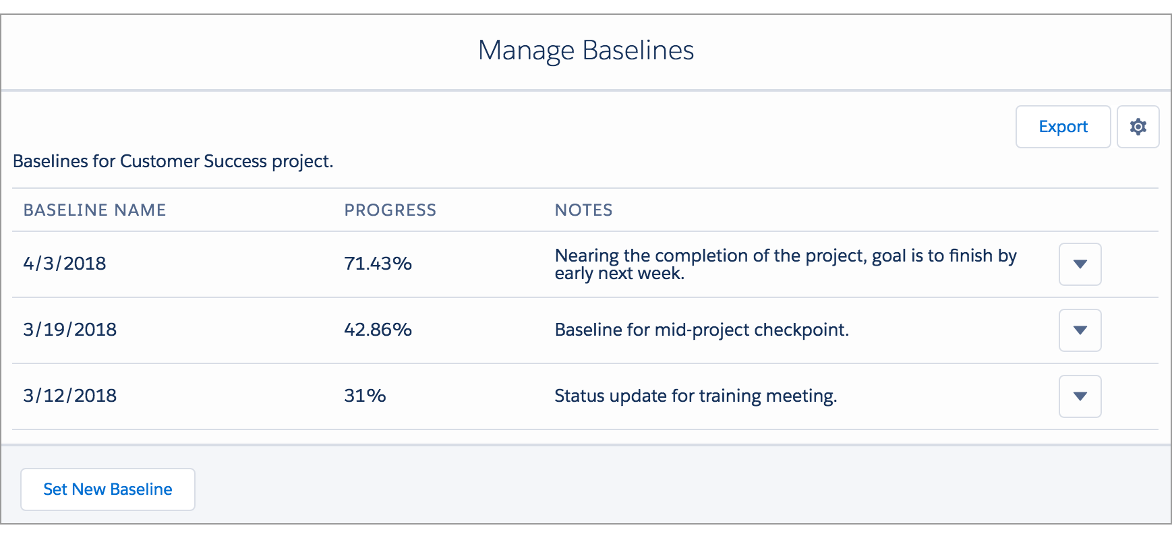Click the 31% progress value
This screenshot has width=1172, height=538.
[x=365, y=396]
